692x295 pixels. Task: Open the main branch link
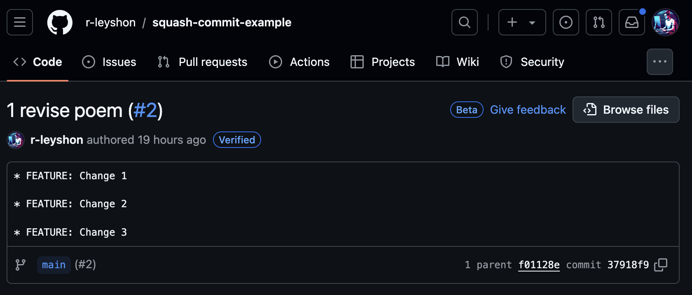pos(54,265)
